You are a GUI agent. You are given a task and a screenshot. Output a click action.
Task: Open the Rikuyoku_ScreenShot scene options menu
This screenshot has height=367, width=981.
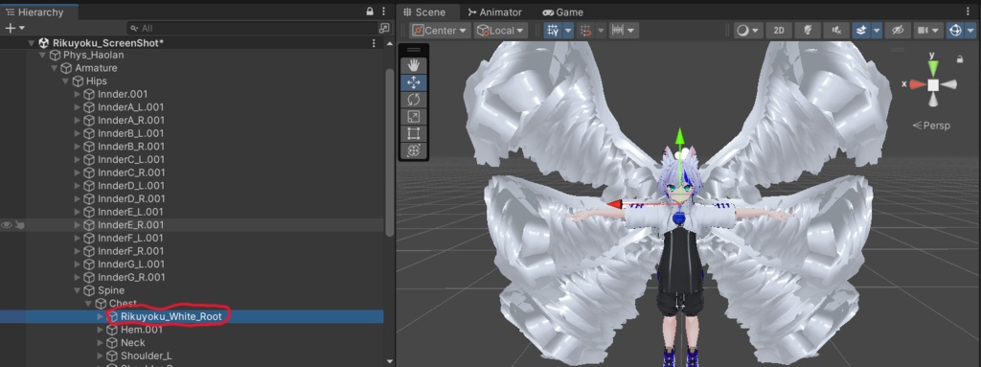point(375,42)
